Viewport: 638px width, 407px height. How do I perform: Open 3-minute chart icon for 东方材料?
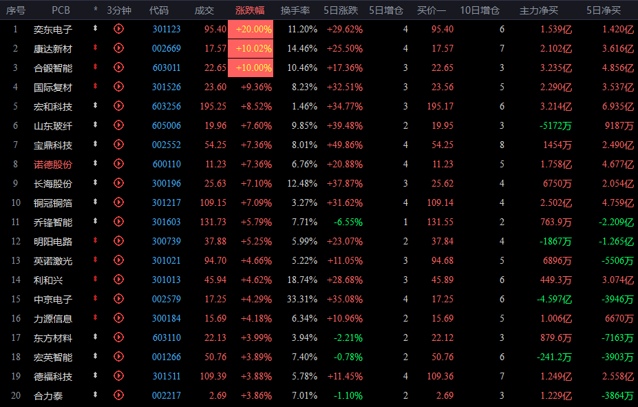coord(118,337)
